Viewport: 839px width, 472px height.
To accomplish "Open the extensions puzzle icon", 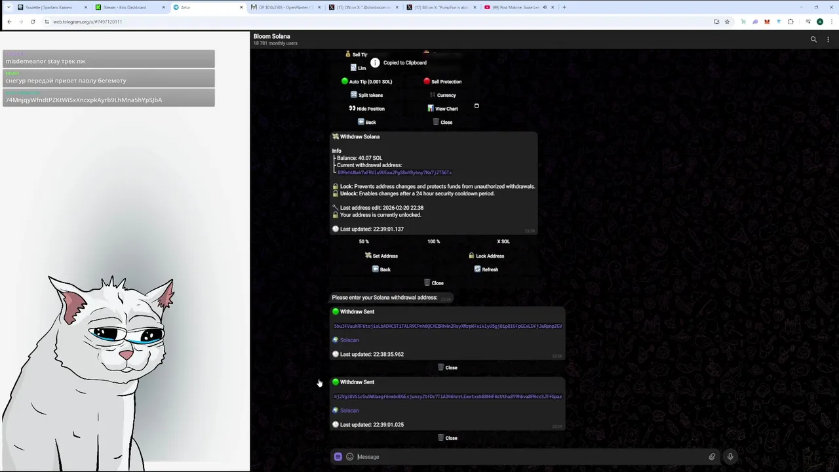I will [790, 22].
